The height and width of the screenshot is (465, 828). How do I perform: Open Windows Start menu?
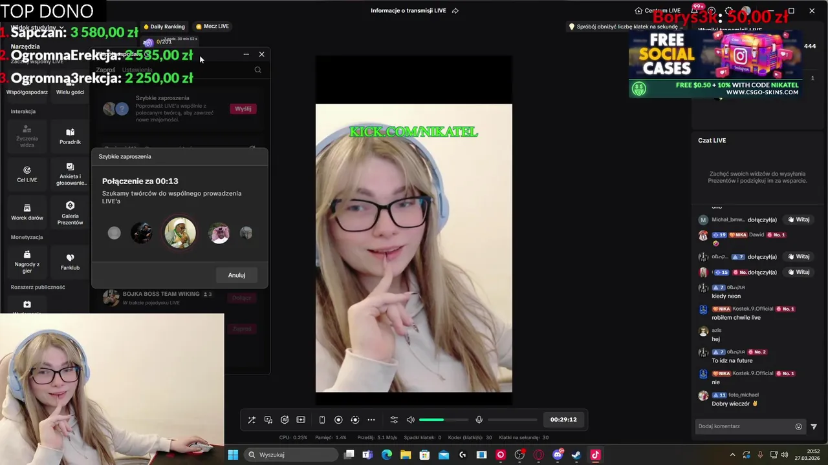(x=233, y=455)
